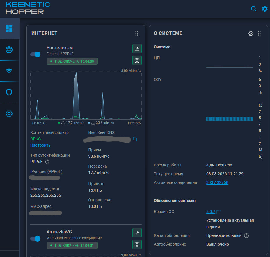Open the Wi-Fi networks section in sidebar
Screen dimensions: 270x257
9,71
